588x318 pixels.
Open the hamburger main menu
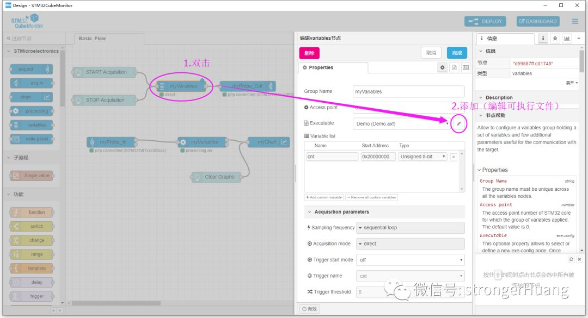click(575, 21)
